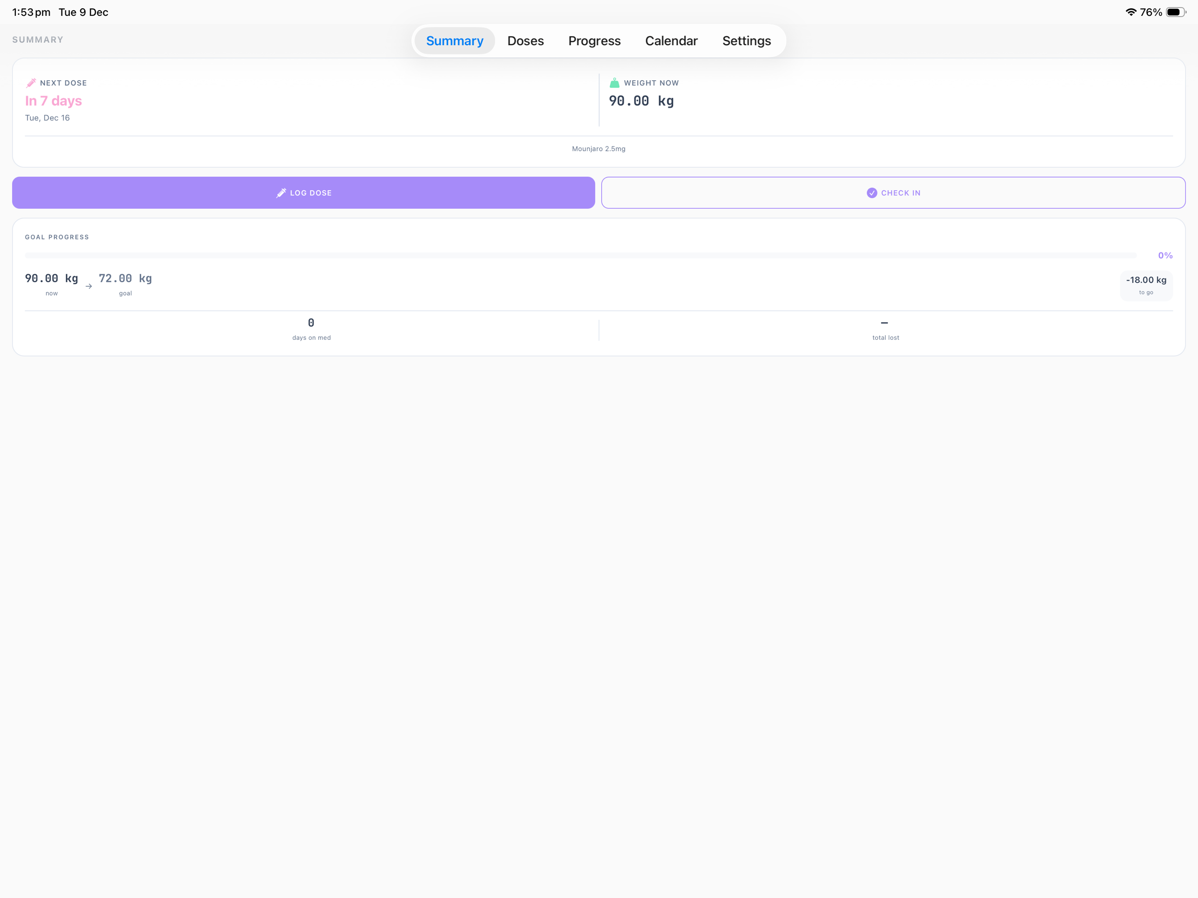Click the 'In 7 days' next dose text
Viewport: 1198px width, 898px height.
click(x=53, y=101)
